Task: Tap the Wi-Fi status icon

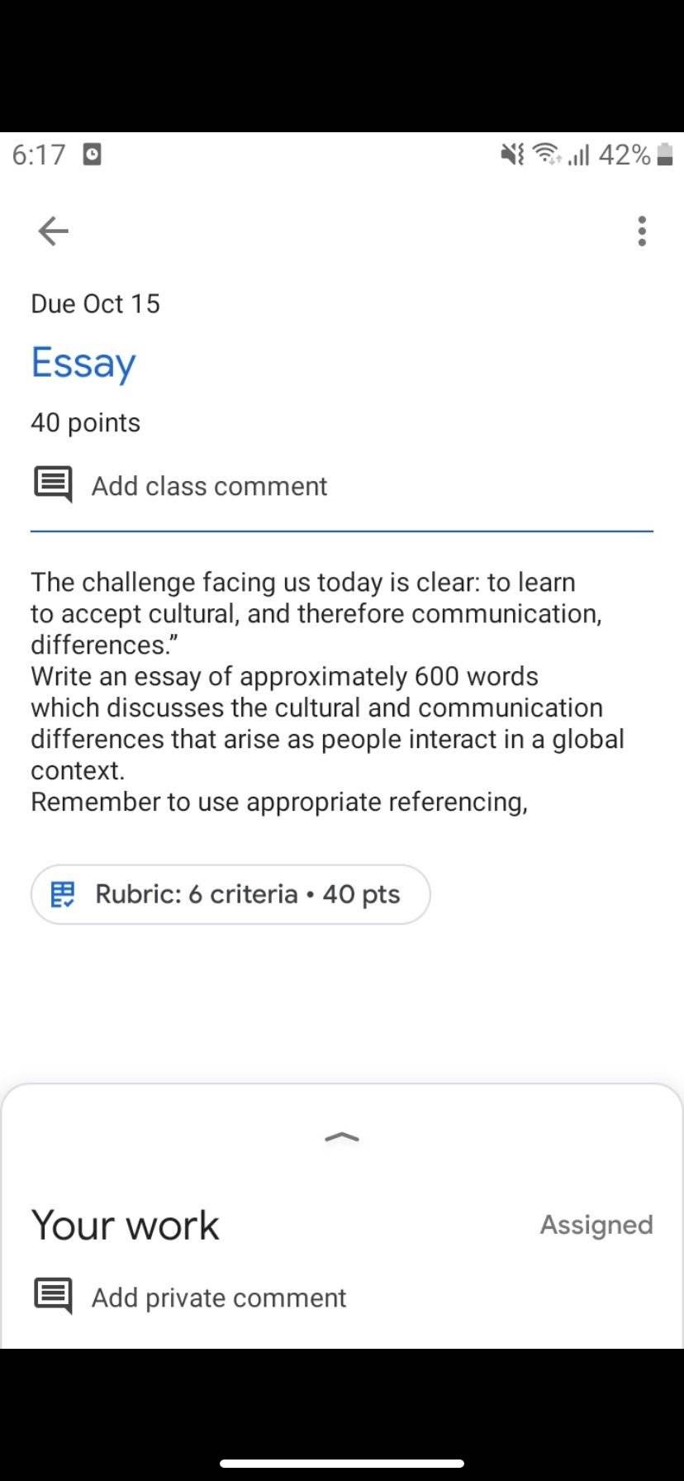Action: tap(546, 155)
